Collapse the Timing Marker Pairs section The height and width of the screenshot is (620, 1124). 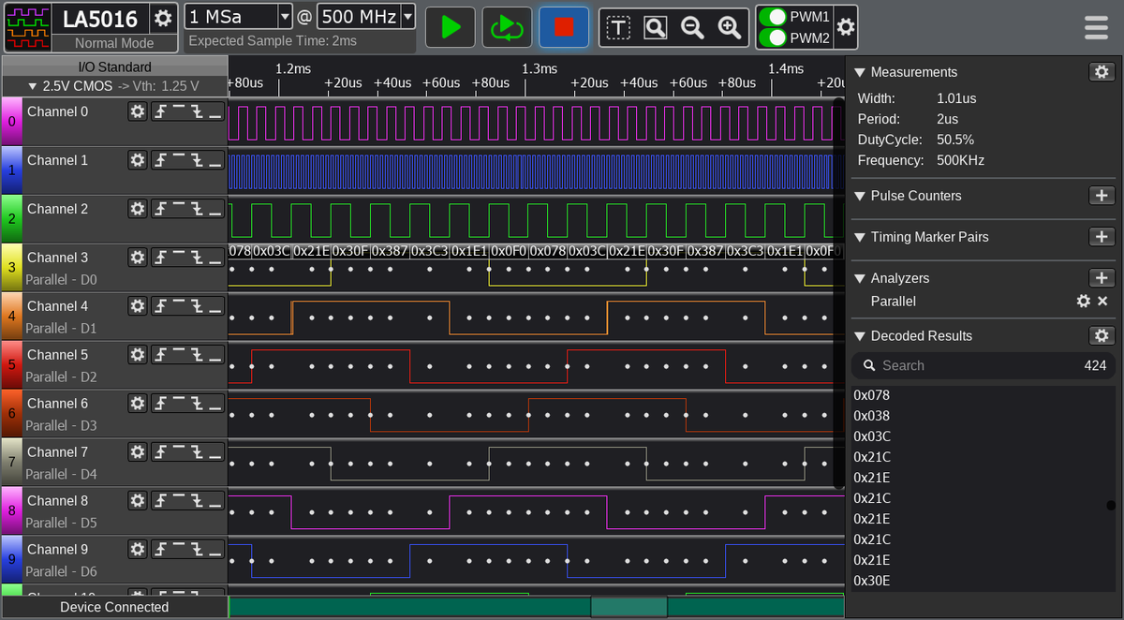pos(860,237)
